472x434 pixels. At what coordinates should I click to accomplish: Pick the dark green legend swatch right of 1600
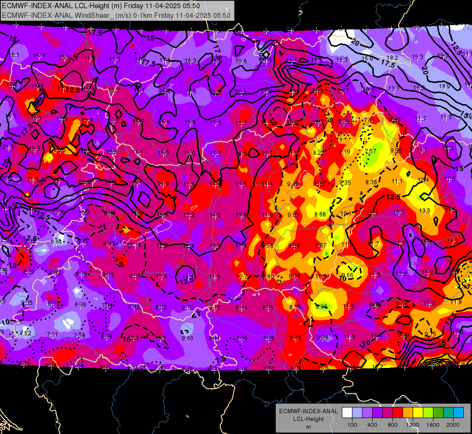[438, 413]
